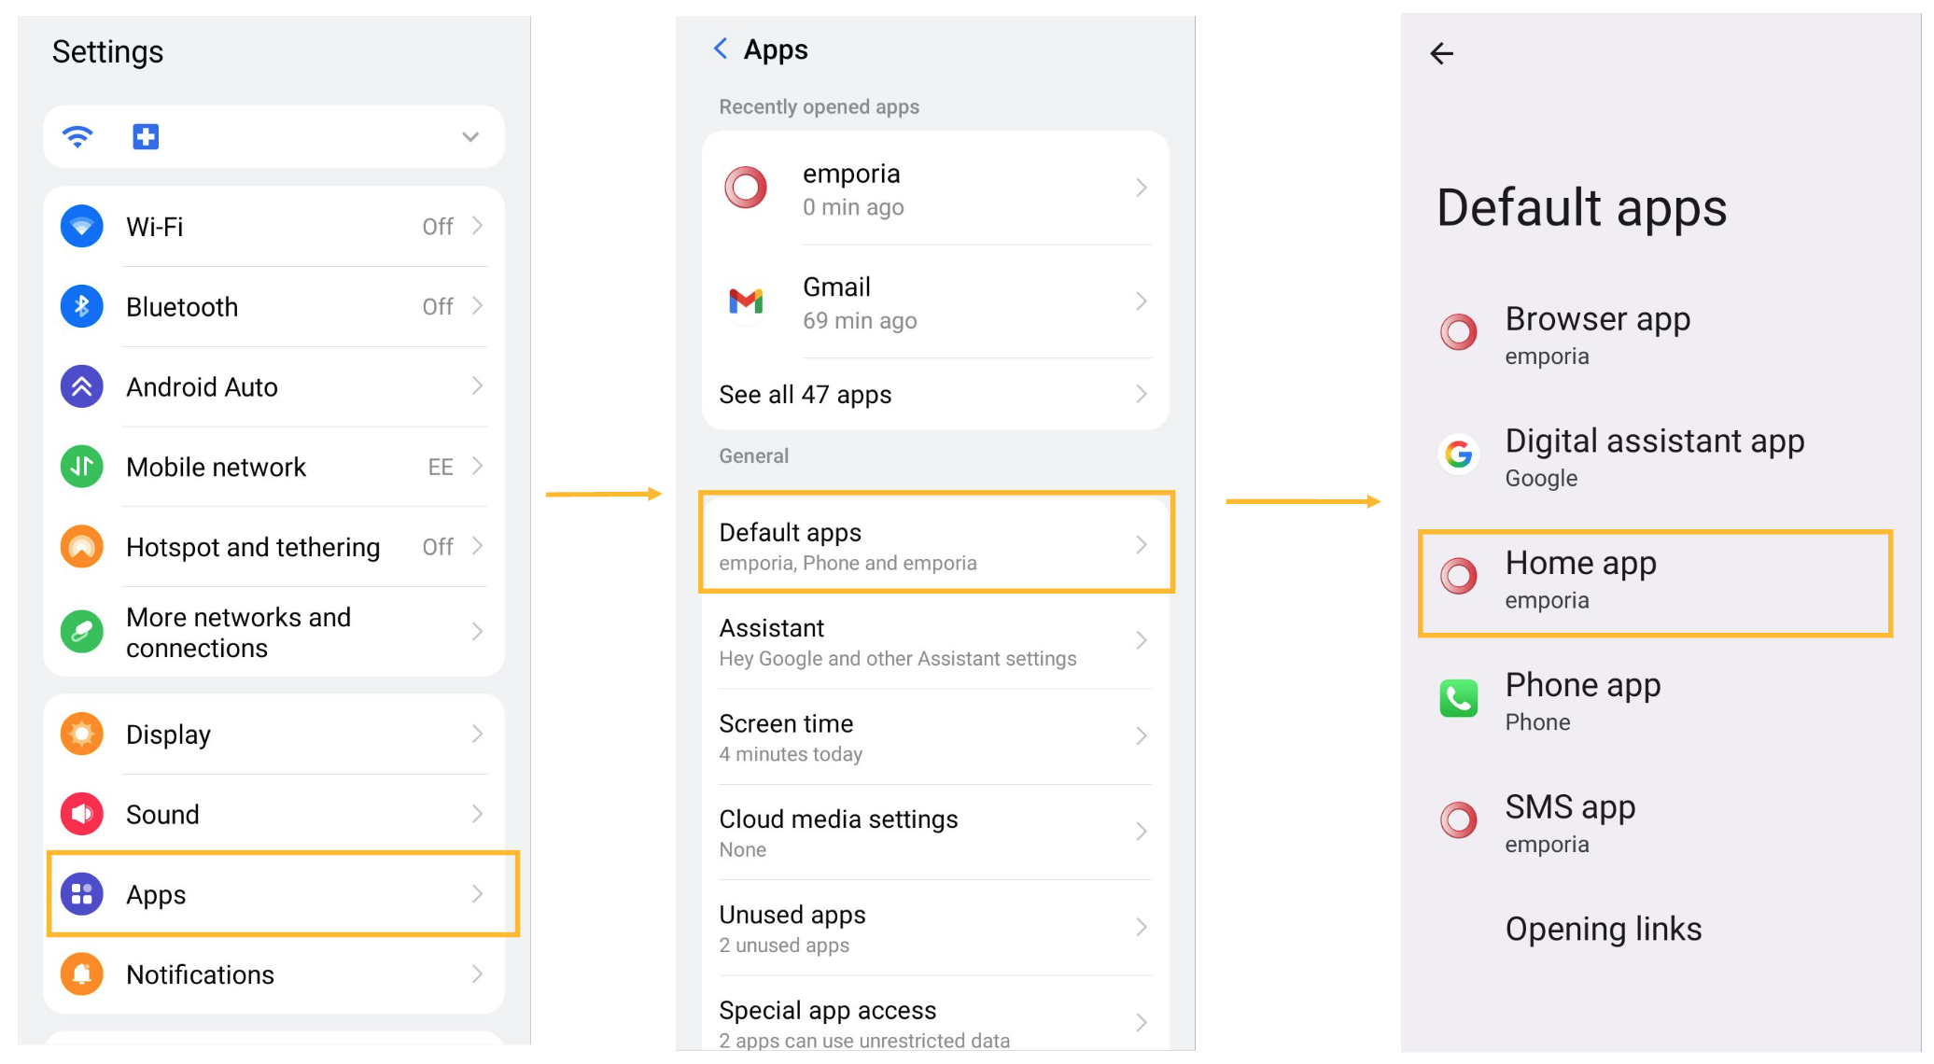
Task: Select the SMS app entry
Action: coord(1571,821)
